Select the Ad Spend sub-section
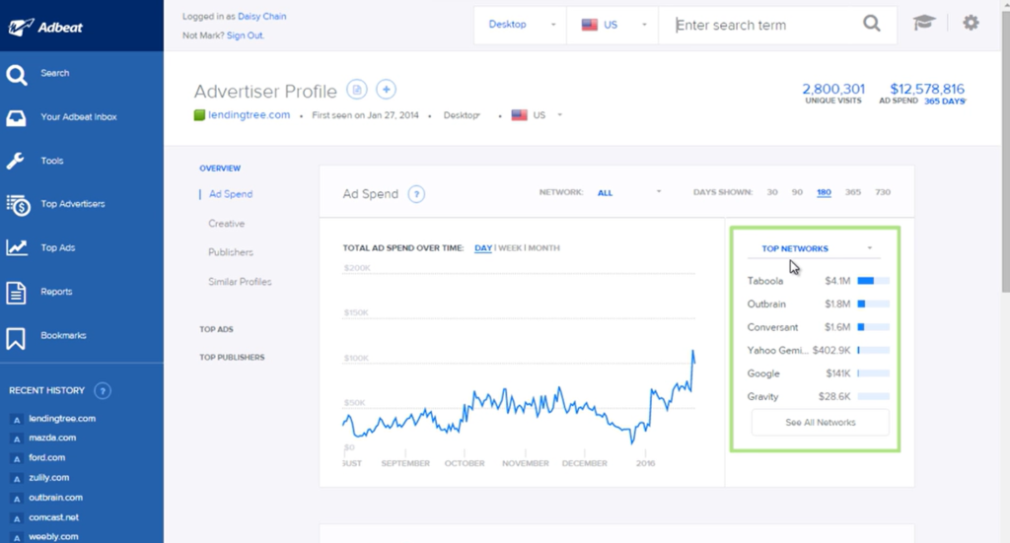This screenshot has width=1010, height=543. (231, 194)
